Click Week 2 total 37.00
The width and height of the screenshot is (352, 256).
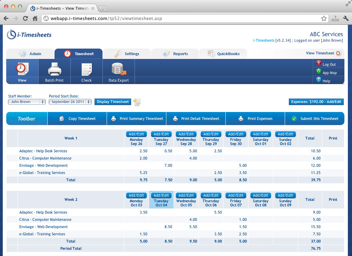316,241
